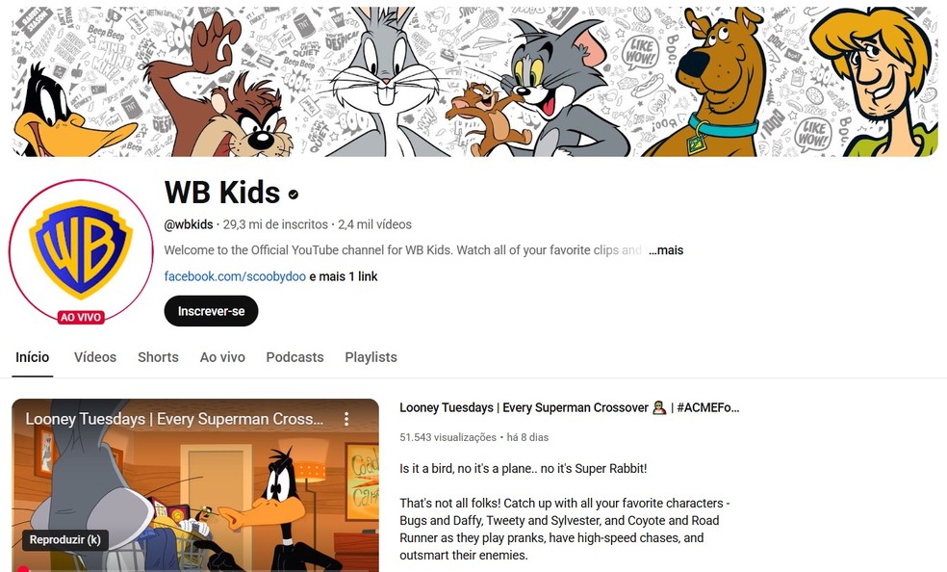The image size is (947, 572).
Task: Click the verified checkmark badge beside WB Kids
Action: point(294,195)
